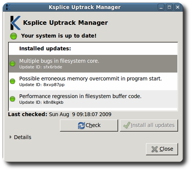The height and width of the screenshot is (171, 192).
Task: Click the Update ID: k8n8kgkb text
Action: click(41, 102)
